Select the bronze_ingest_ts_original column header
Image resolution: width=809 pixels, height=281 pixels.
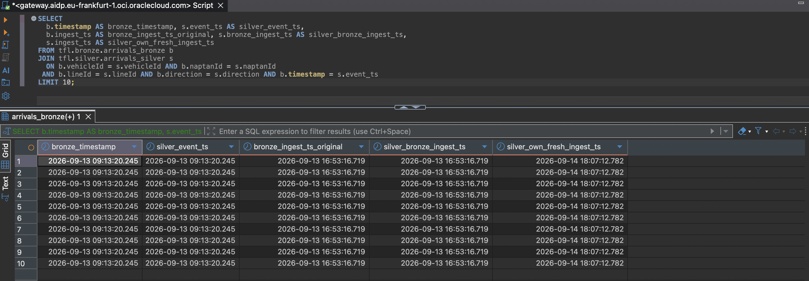click(304, 147)
